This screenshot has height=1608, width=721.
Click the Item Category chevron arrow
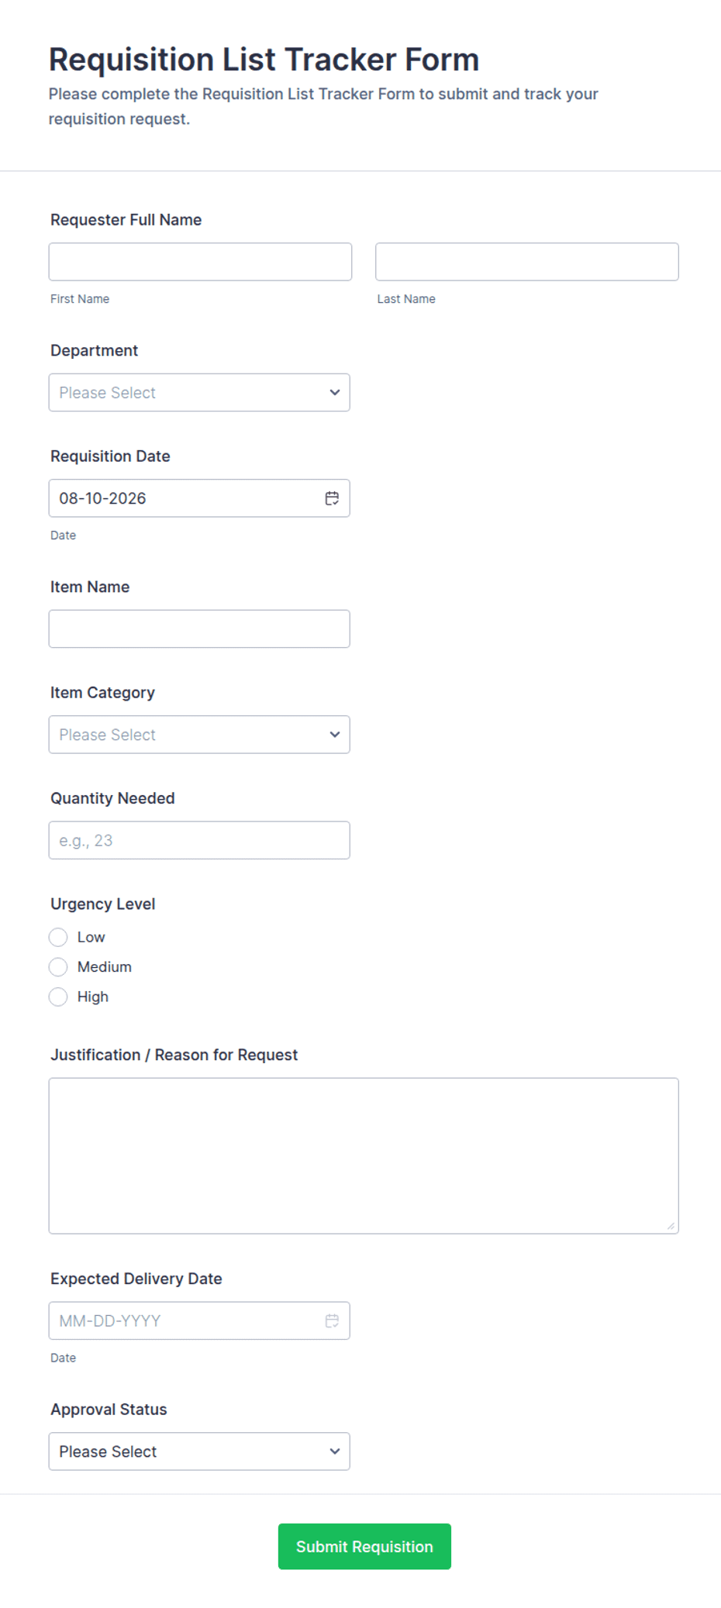point(335,735)
